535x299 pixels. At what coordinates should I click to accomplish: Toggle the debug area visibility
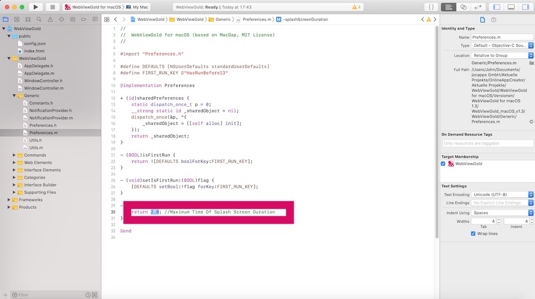(511, 7)
